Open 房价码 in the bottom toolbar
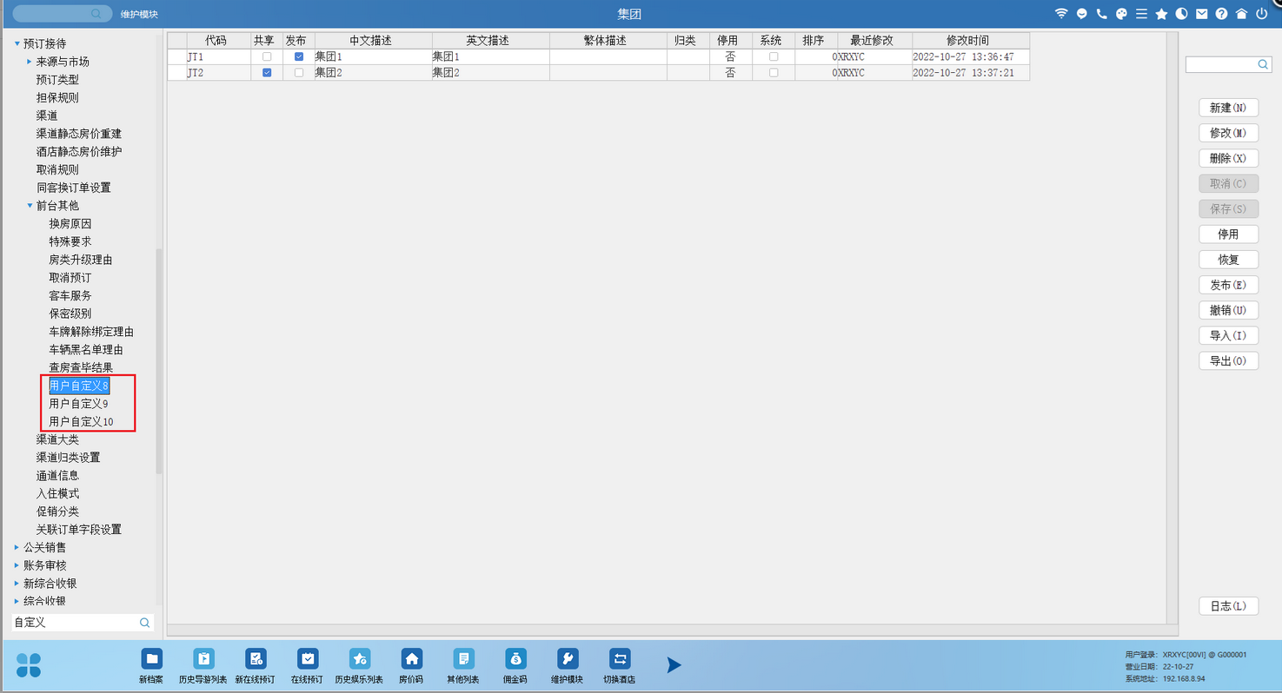Screen dimensions: 1282x693 click(411, 665)
